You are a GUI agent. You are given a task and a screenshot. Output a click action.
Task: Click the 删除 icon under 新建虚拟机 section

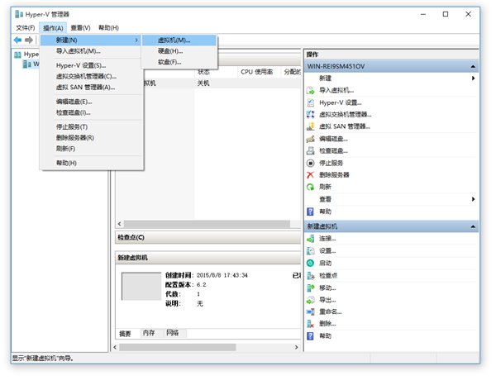click(310, 324)
